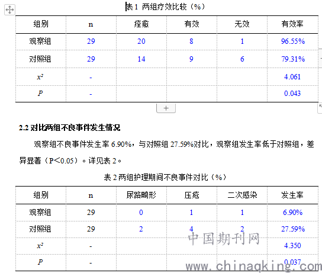Click the 4.350 value in Table 2
This screenshot has height=273, width=322.
tap(292, 246)
